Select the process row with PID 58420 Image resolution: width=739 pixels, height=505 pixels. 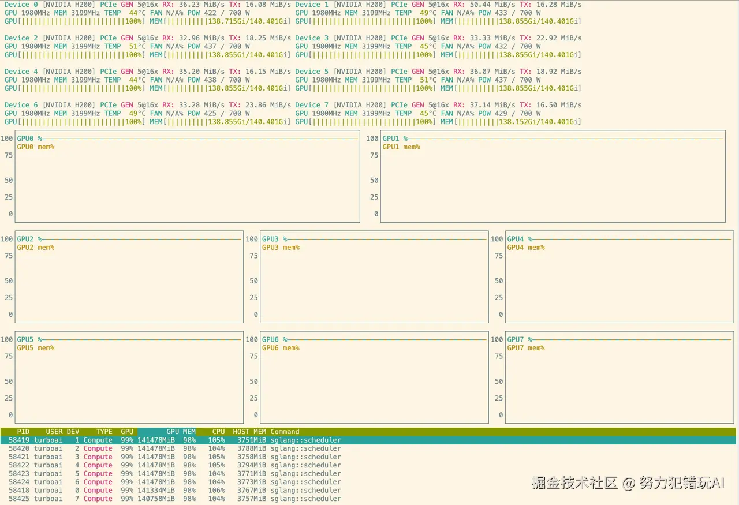[368, 448]
